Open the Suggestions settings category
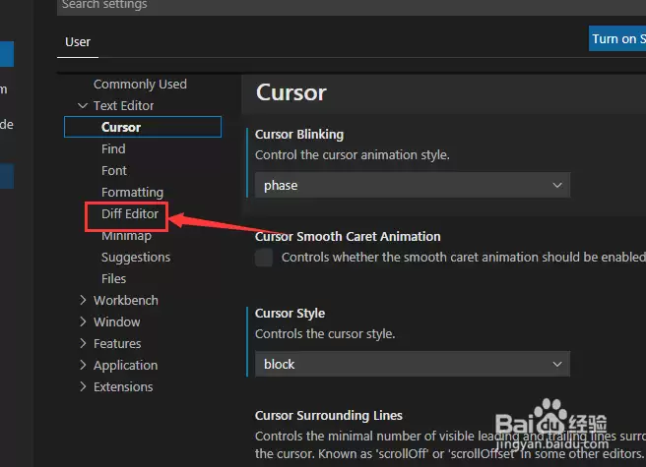The height and width of the screenshot is (467, 646). tap(136, 258)
